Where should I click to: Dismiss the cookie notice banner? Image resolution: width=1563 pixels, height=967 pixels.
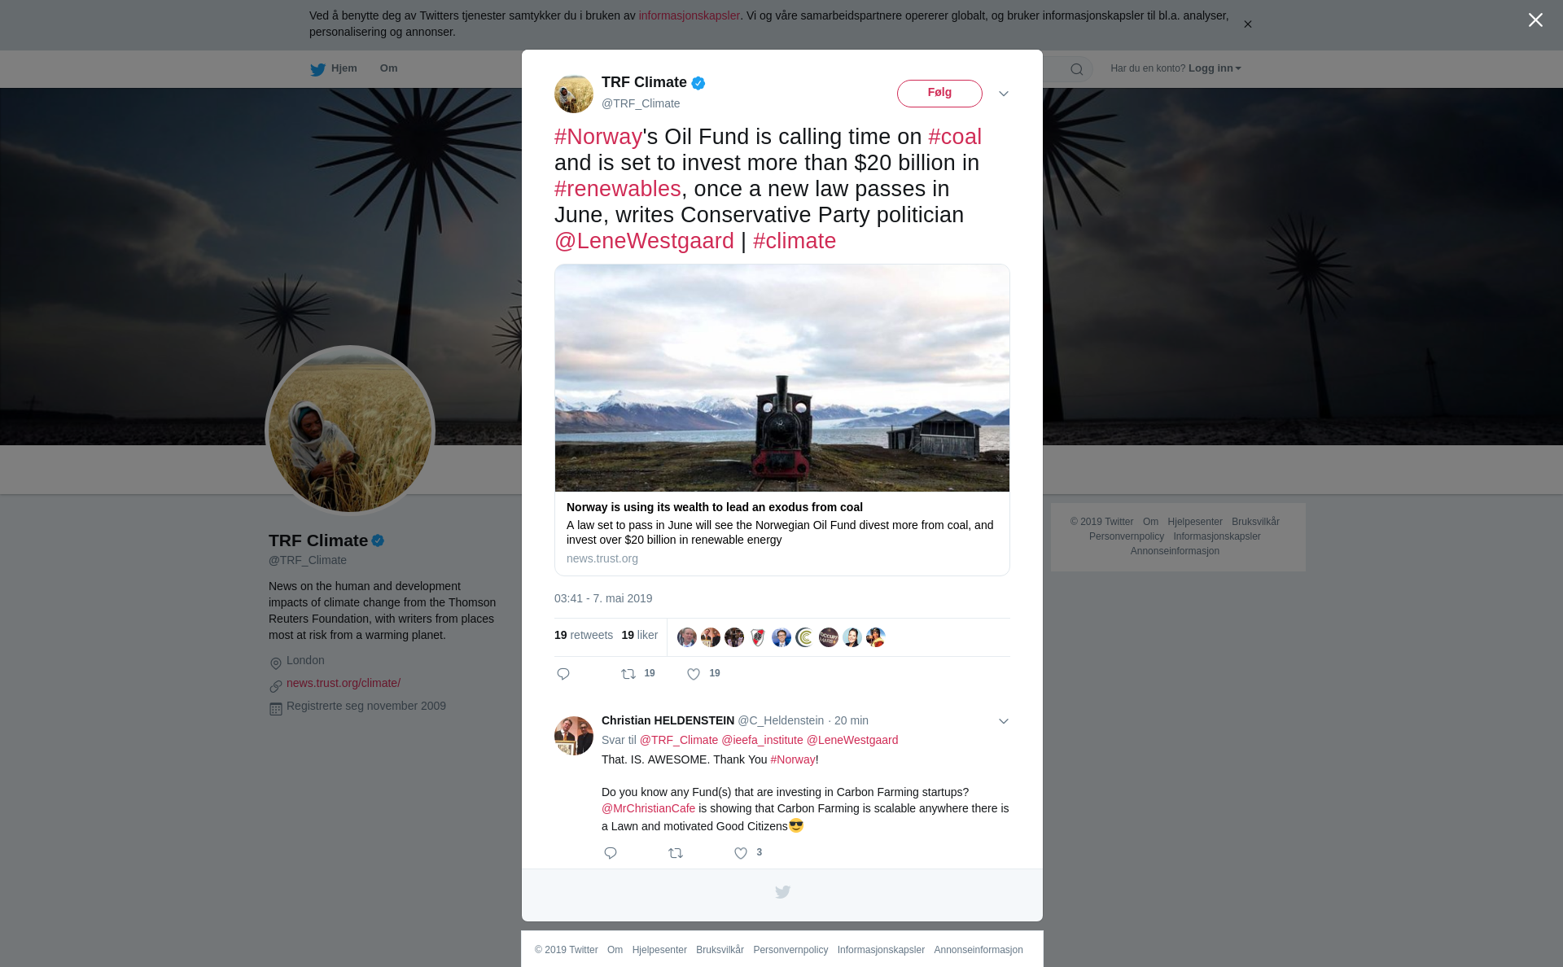[x=1247, y=24]
